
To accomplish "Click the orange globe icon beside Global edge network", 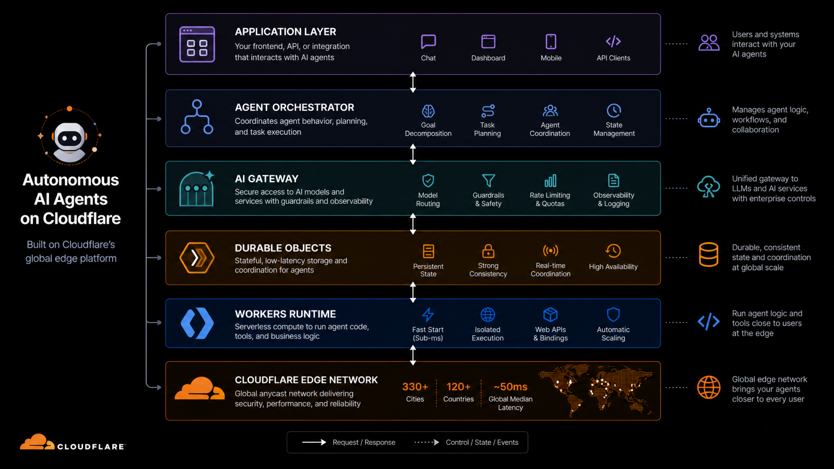I will click(709, 387).
